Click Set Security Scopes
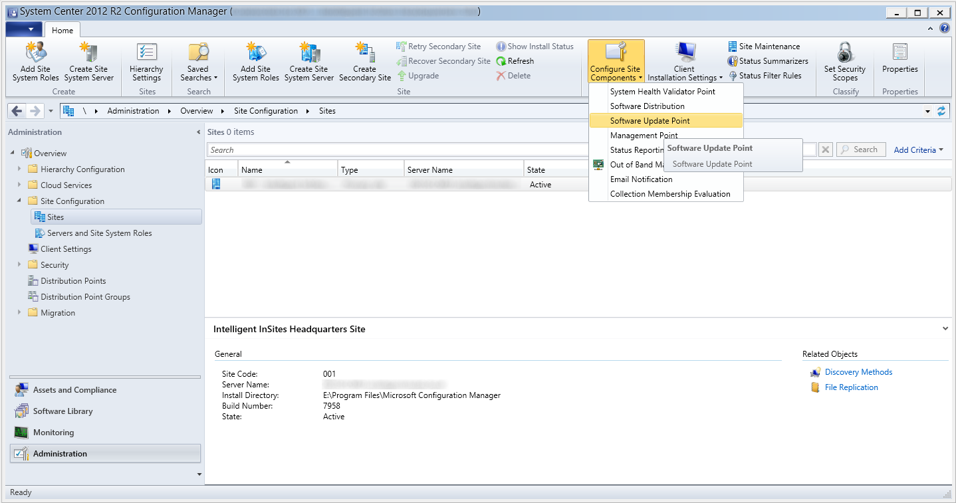The image size is (956, 503). (845, 61)
